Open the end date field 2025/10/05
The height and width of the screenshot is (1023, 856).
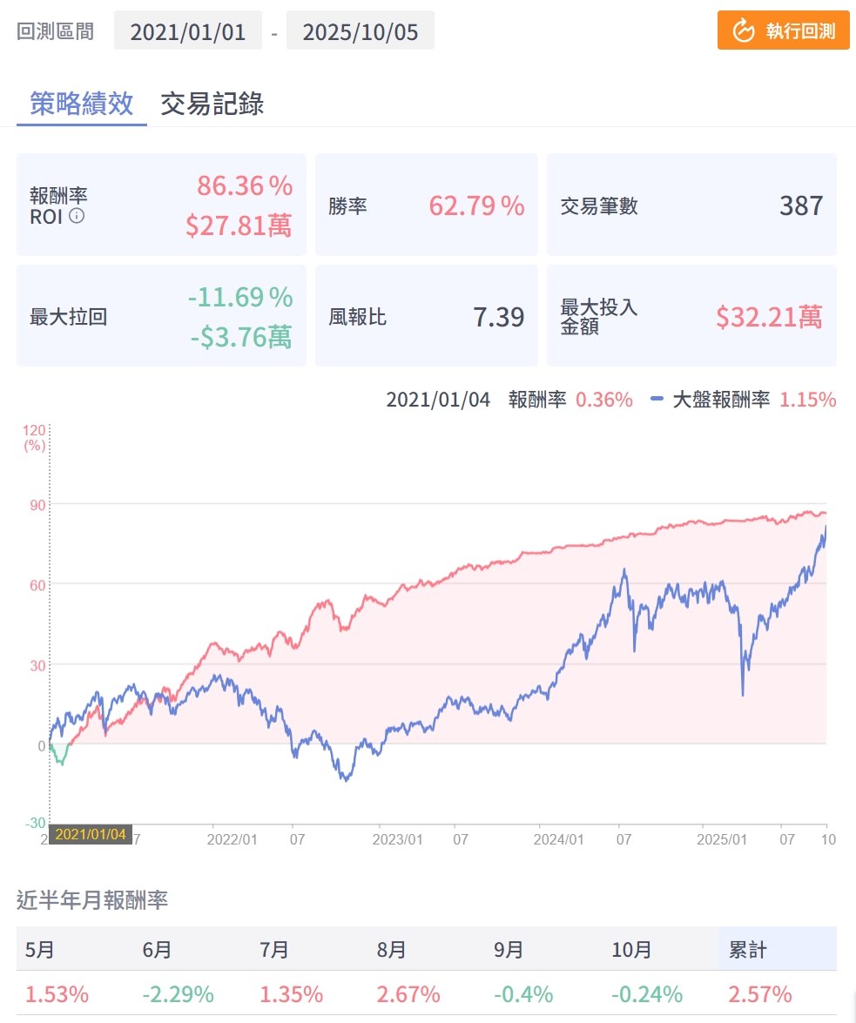pos(360,32)
